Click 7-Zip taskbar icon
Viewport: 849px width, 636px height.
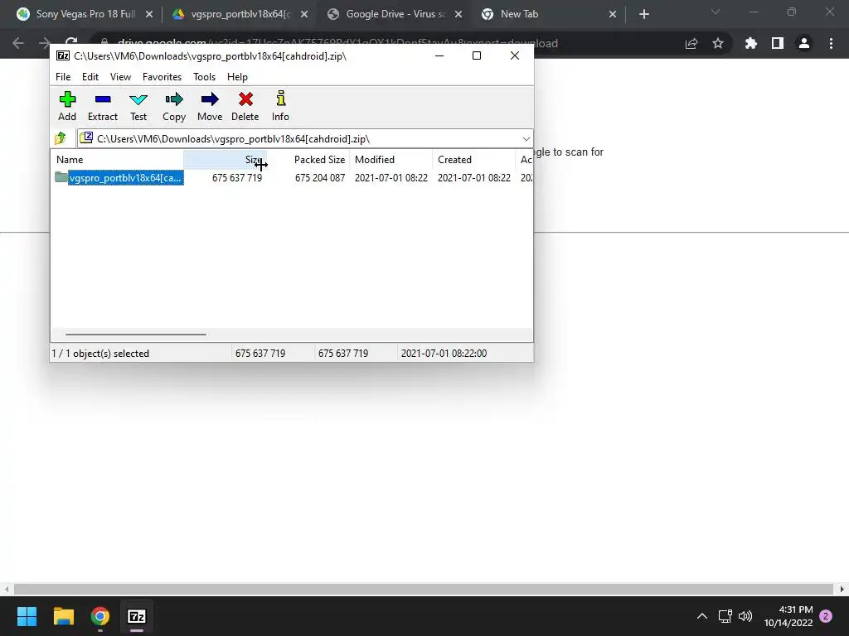(137, 616)
